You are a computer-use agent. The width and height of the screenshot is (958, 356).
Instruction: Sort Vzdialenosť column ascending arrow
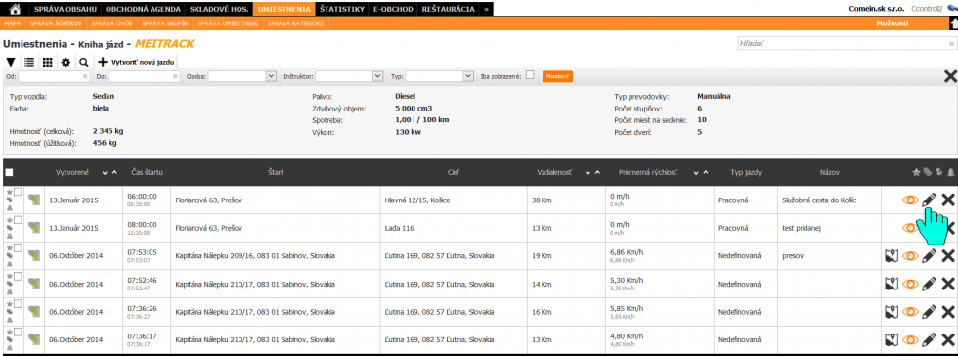click(x=597, y=173)
